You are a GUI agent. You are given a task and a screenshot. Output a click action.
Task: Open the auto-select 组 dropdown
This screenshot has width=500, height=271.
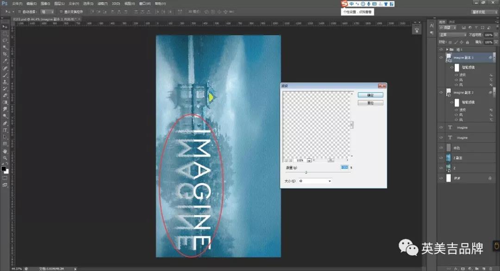click(x=48, y=12)
